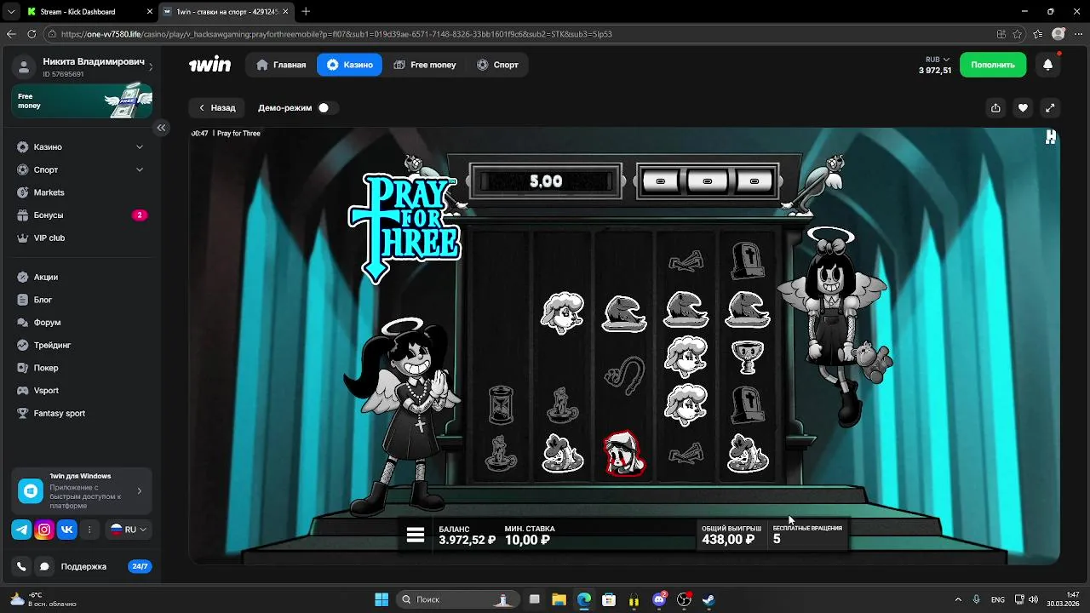1090x613 pixels.
Task: Open the RU language selector
Action: click(x=129, y=530)
